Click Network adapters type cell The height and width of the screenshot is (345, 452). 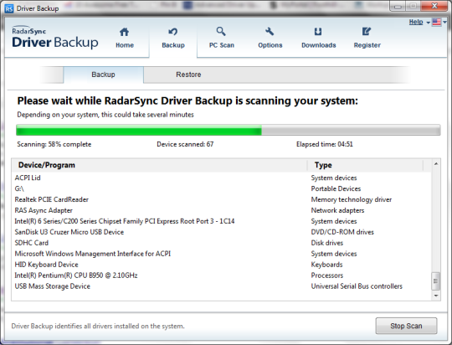click(337, 210)
